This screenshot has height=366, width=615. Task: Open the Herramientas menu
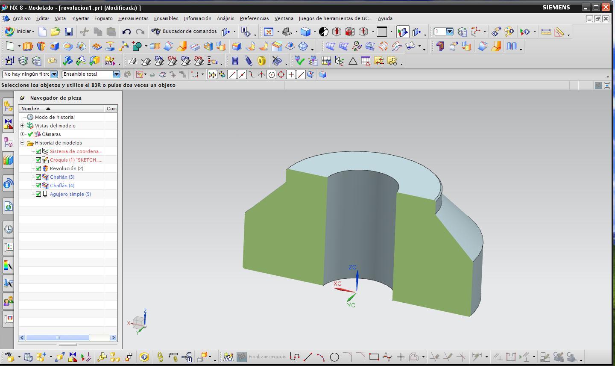pos(133,18)
